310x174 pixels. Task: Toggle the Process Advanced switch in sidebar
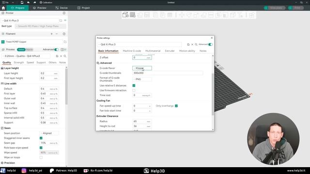point(57,49)
